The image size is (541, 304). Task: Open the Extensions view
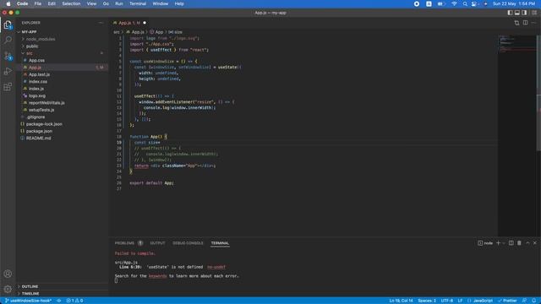pyautogui.click(x=8, y=87)
